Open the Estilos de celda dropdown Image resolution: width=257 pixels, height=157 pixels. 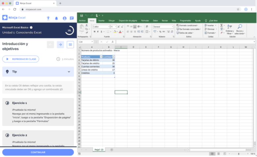185,33
